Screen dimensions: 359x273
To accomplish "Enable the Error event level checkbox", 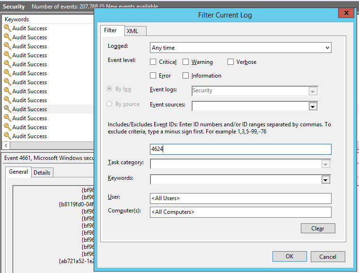I will click(153, 76).
